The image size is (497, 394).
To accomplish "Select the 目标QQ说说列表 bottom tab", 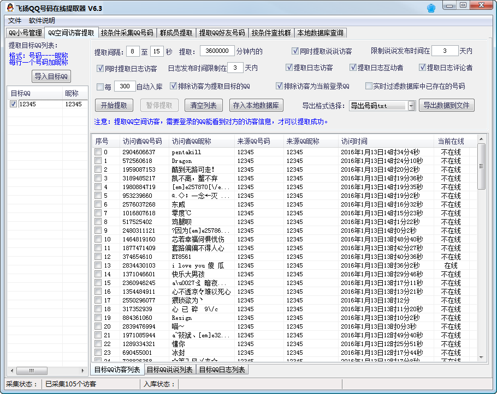I will [x=169, y=370].
